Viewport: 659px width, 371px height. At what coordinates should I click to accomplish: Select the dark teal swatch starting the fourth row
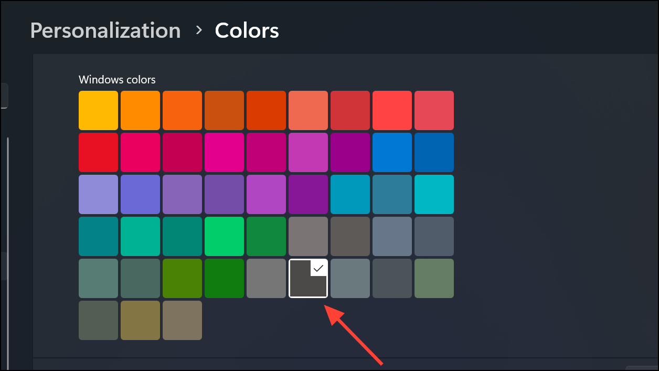98,236
